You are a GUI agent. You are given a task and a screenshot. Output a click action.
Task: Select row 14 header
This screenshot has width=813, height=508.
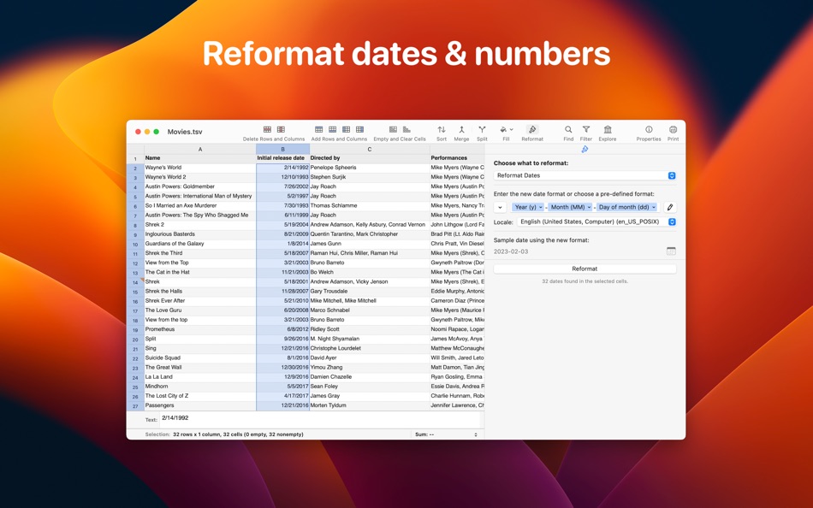135,282
